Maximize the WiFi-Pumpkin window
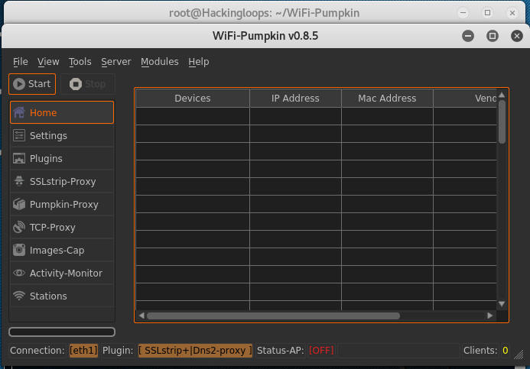 493,36
